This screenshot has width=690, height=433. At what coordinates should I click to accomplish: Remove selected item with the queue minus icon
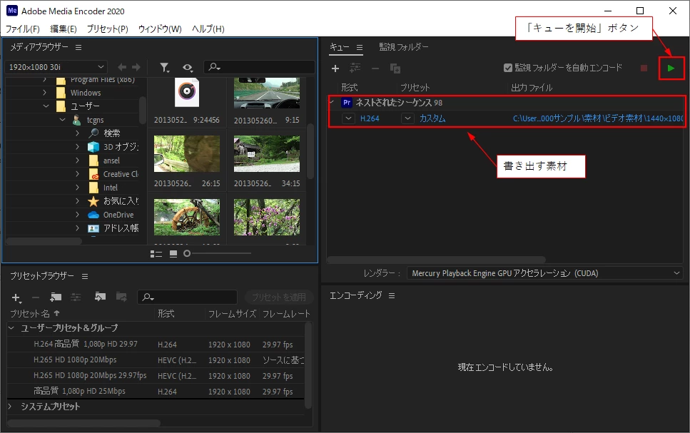pyautogui.click(x=375, y=68)
